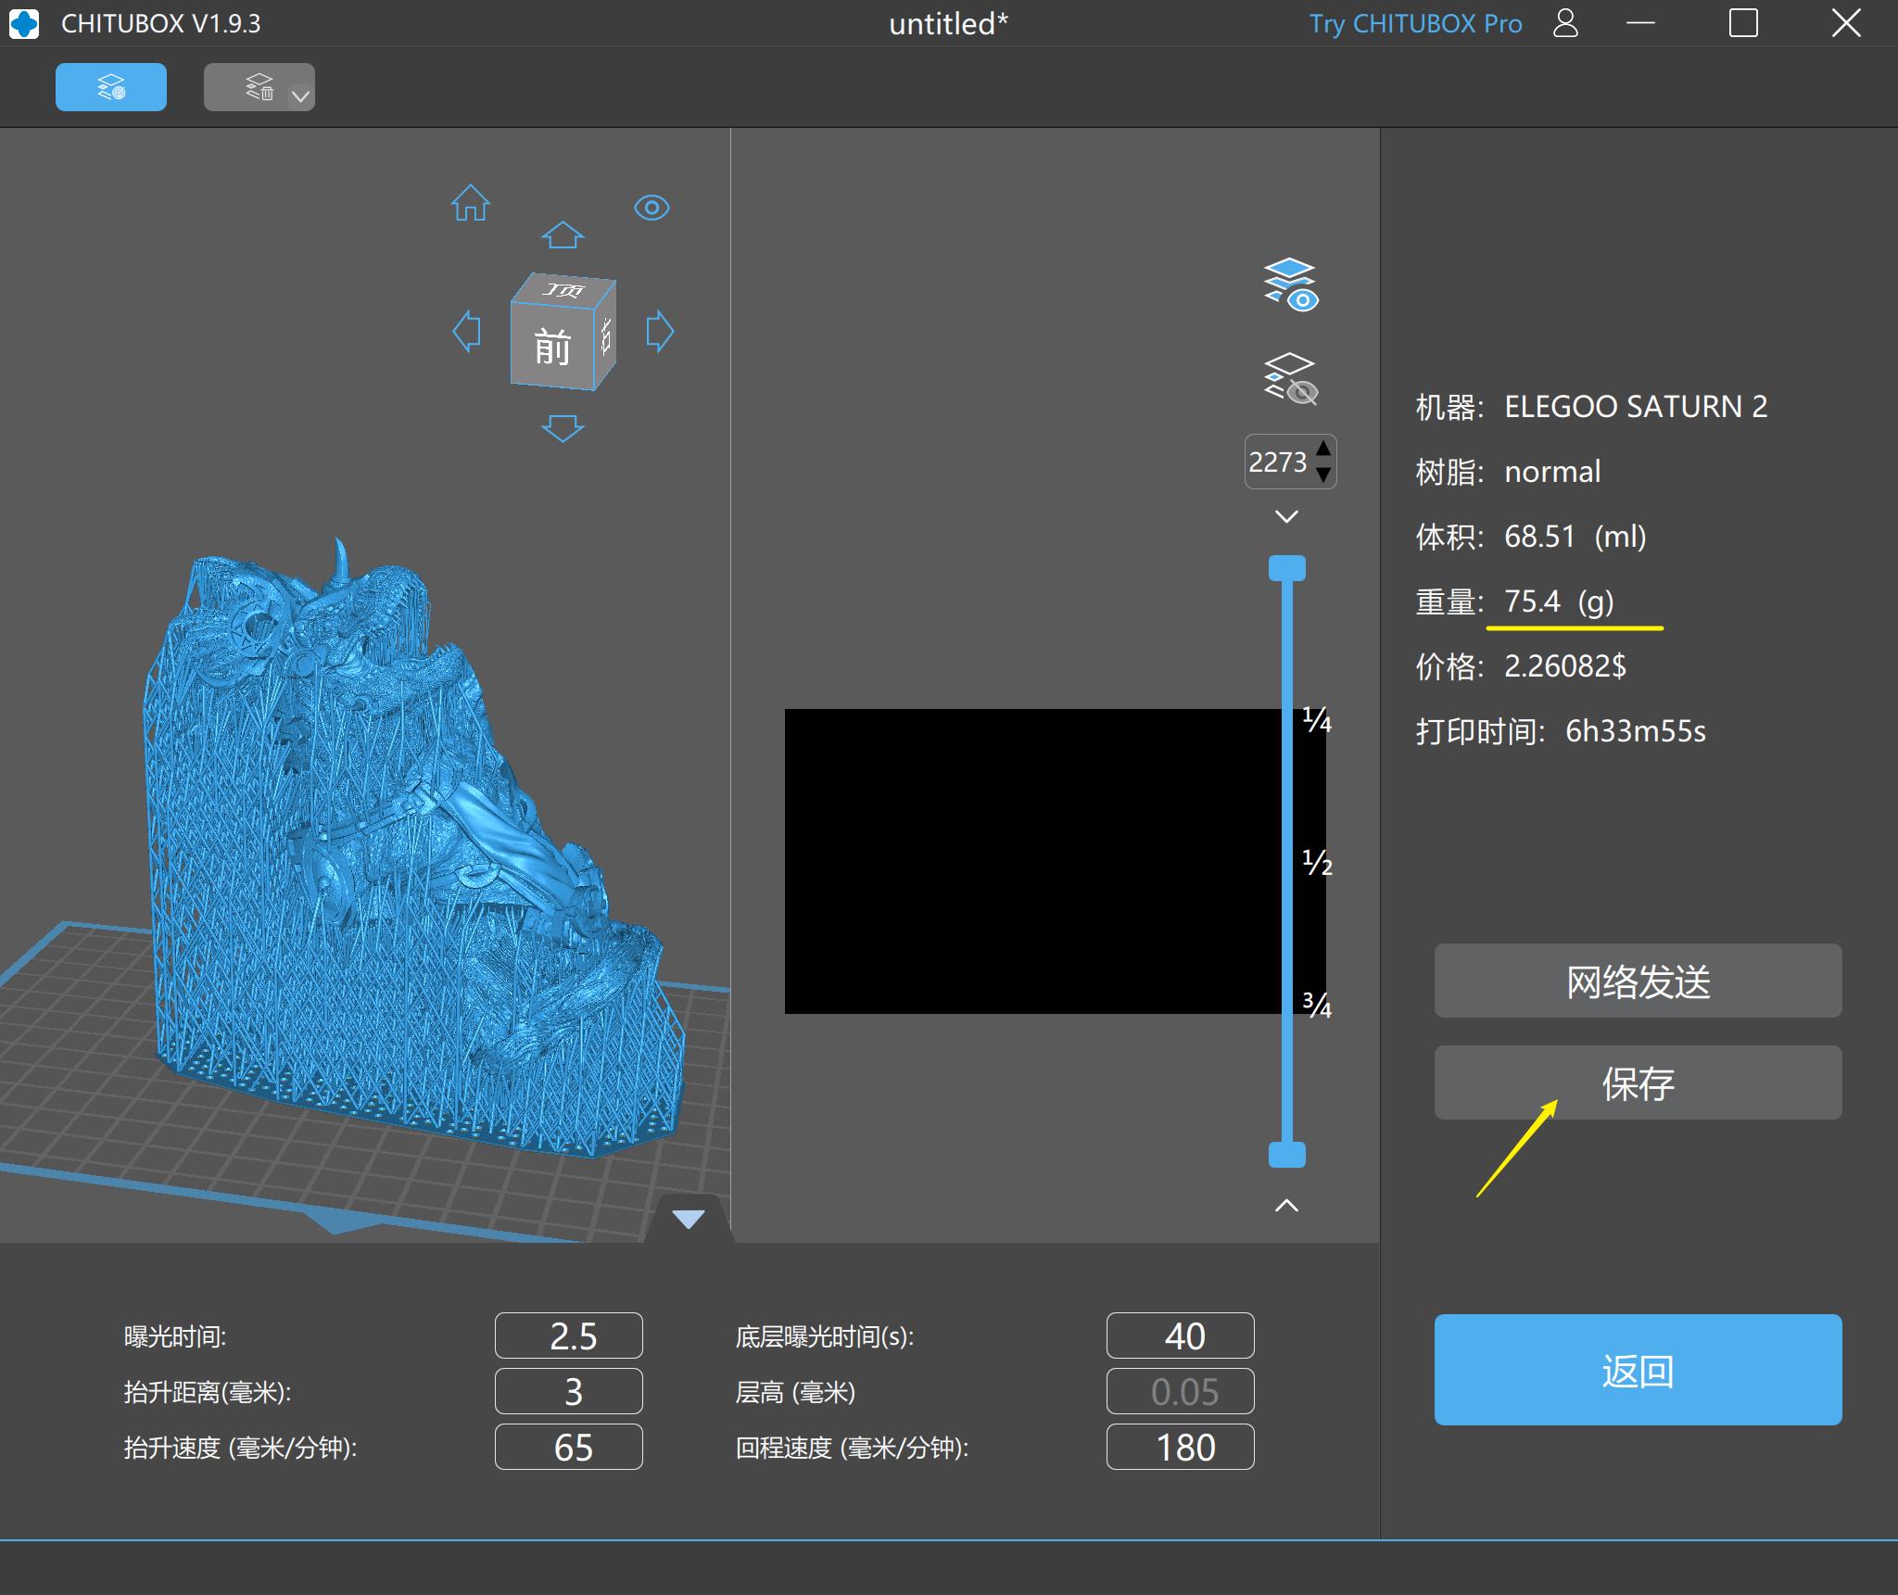The height and width of the screenshot is (1595, 1898).
Task: Click the chevron below the layer number box
Action: pyautogui.click(x=1284, y=515)
